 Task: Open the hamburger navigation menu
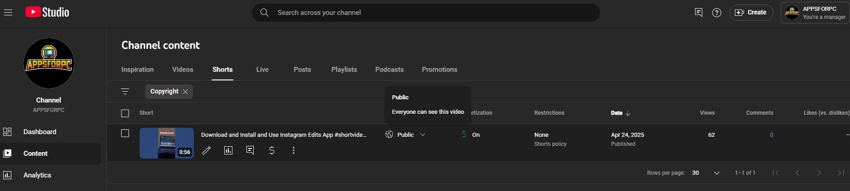pos(8,13)
